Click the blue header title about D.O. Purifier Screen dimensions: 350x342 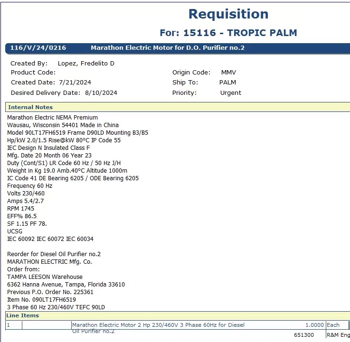(168, 48)
